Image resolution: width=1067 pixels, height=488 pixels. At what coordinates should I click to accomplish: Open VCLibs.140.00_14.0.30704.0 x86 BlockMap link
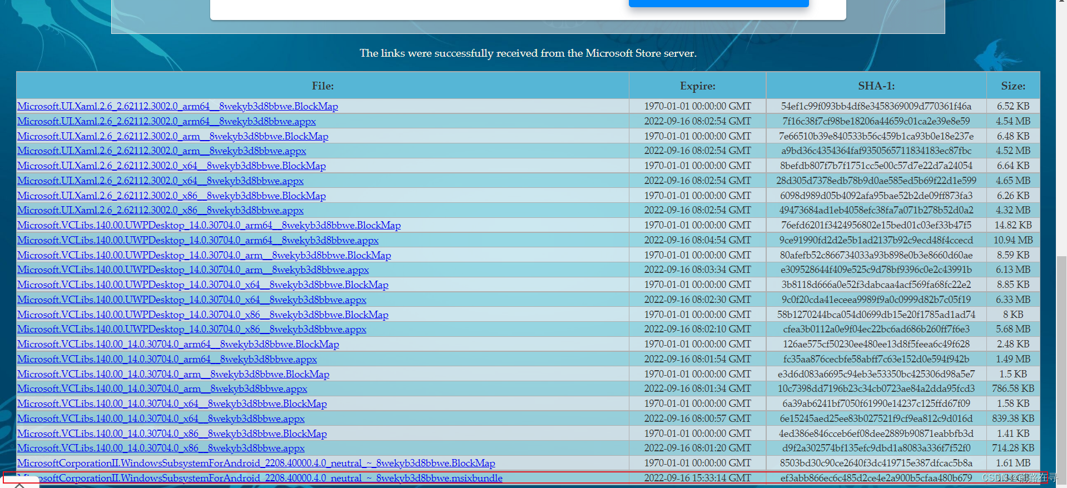[x=172, y=434]
